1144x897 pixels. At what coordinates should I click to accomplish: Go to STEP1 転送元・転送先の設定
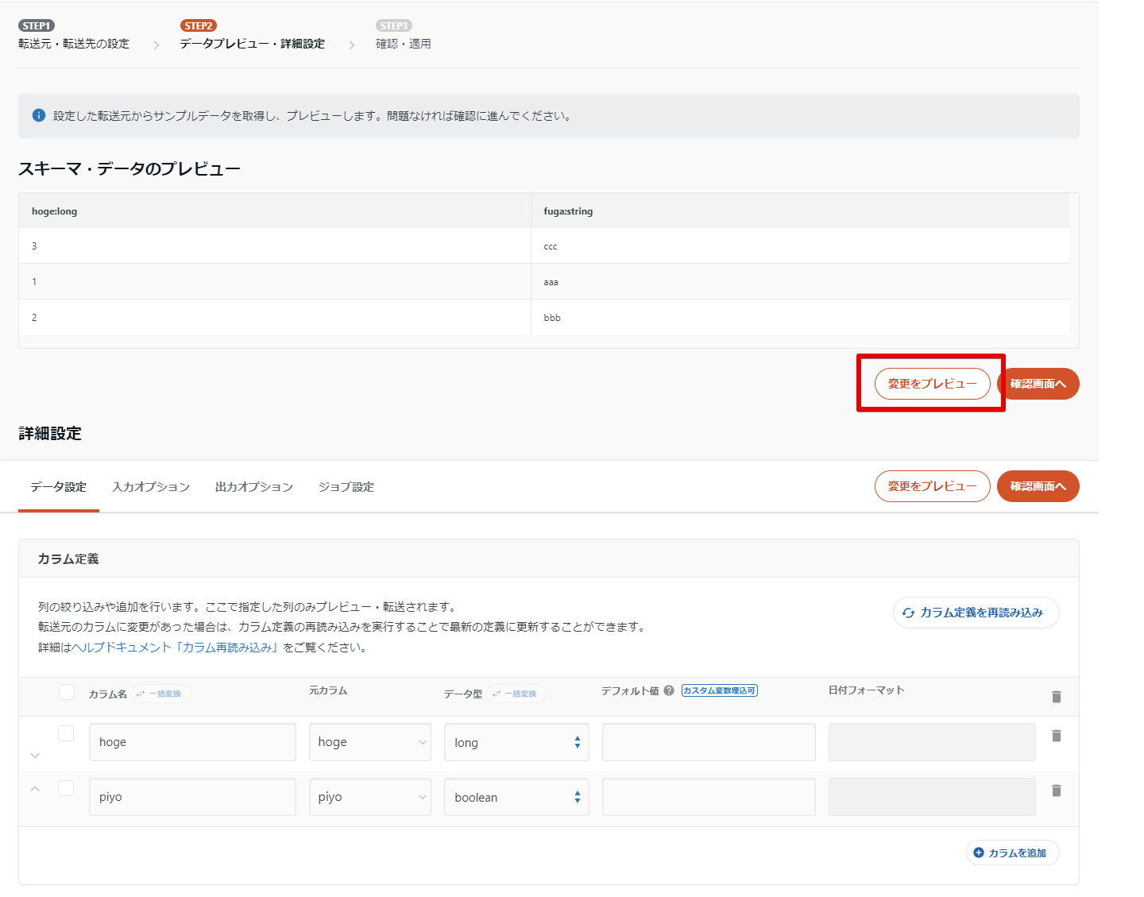point(74,36)
